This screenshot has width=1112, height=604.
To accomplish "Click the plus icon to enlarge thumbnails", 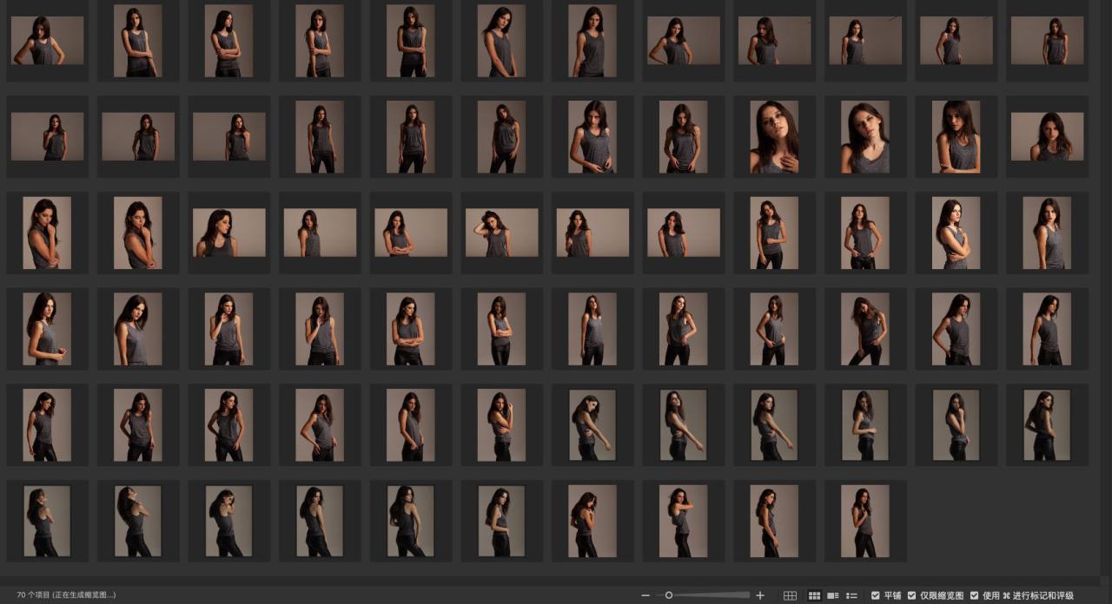I will (760, 595).
